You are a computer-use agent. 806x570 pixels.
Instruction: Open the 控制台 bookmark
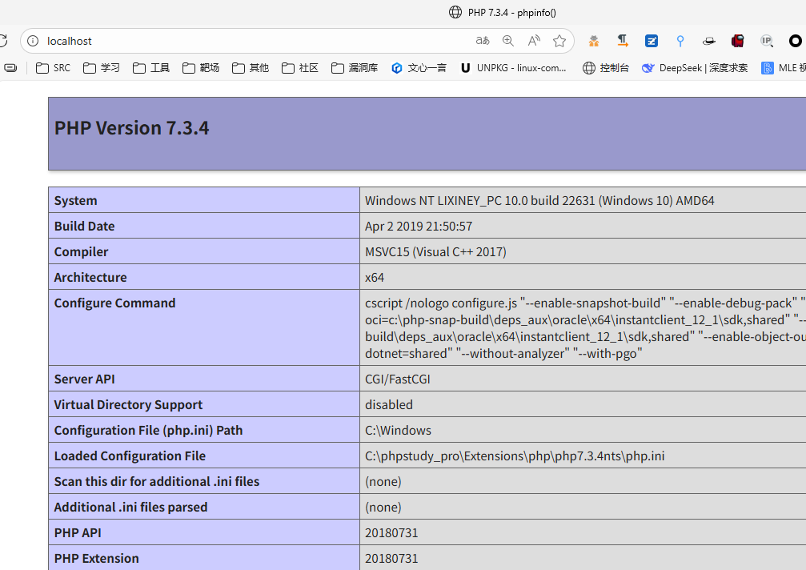[606, 68]
